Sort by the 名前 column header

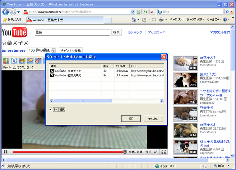pyautogui.click(x=75, y=66)
